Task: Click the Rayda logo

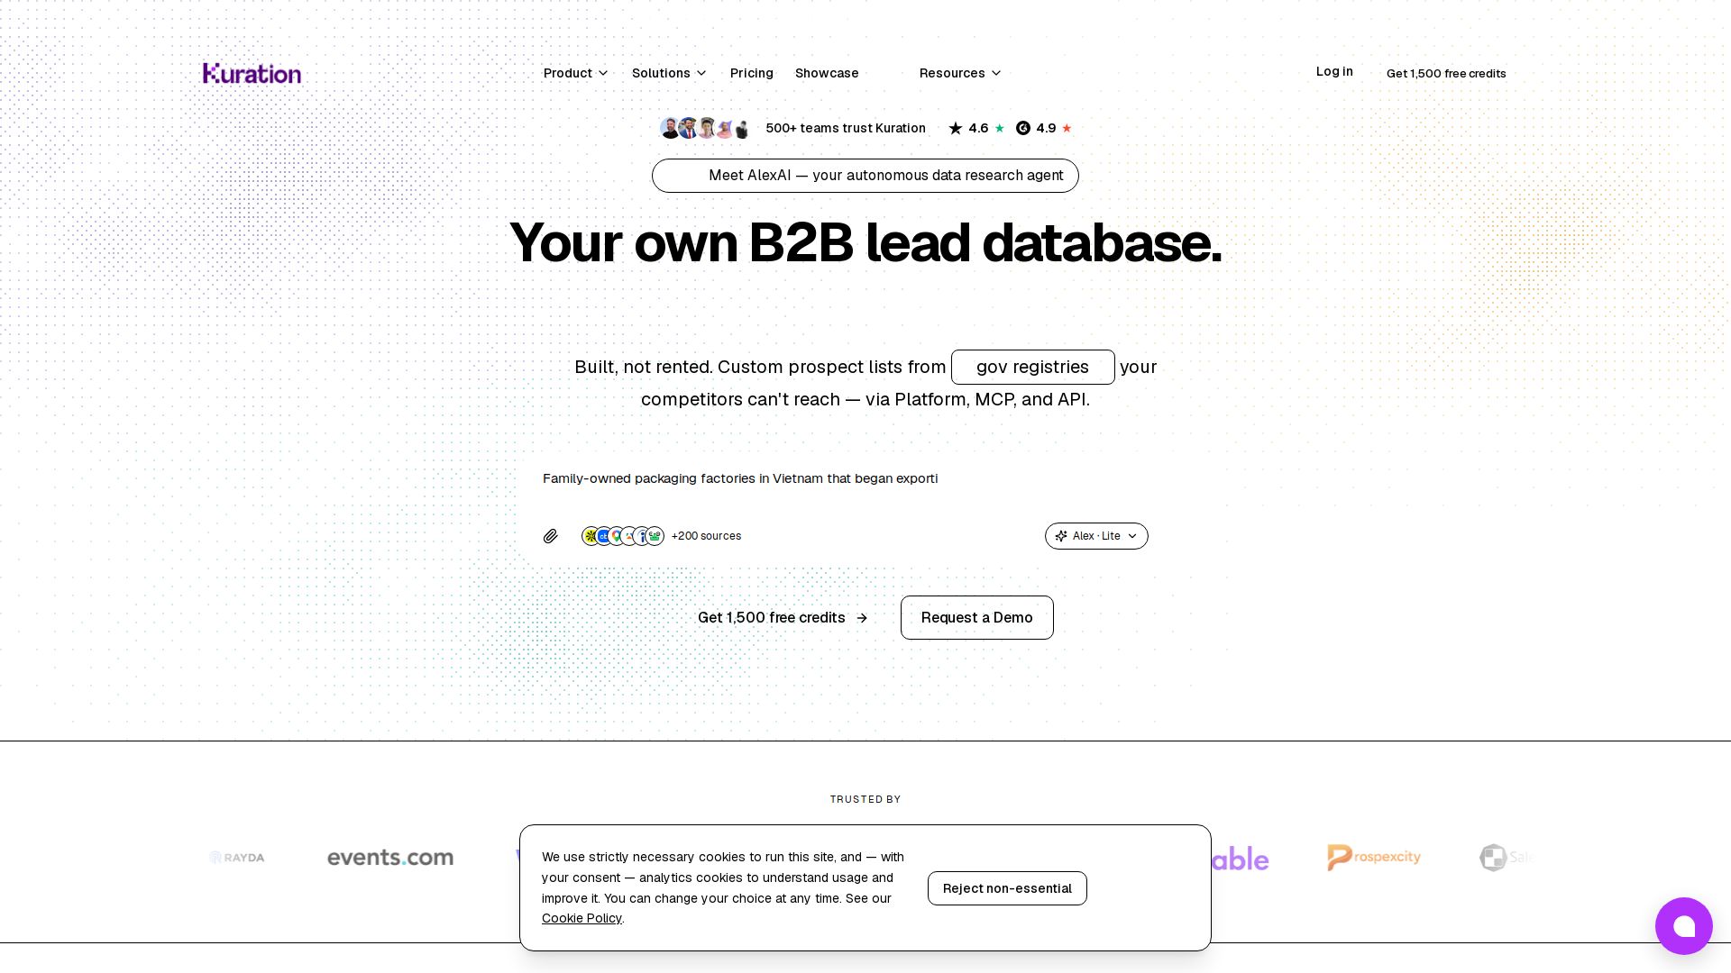Action: click(237, 858)
